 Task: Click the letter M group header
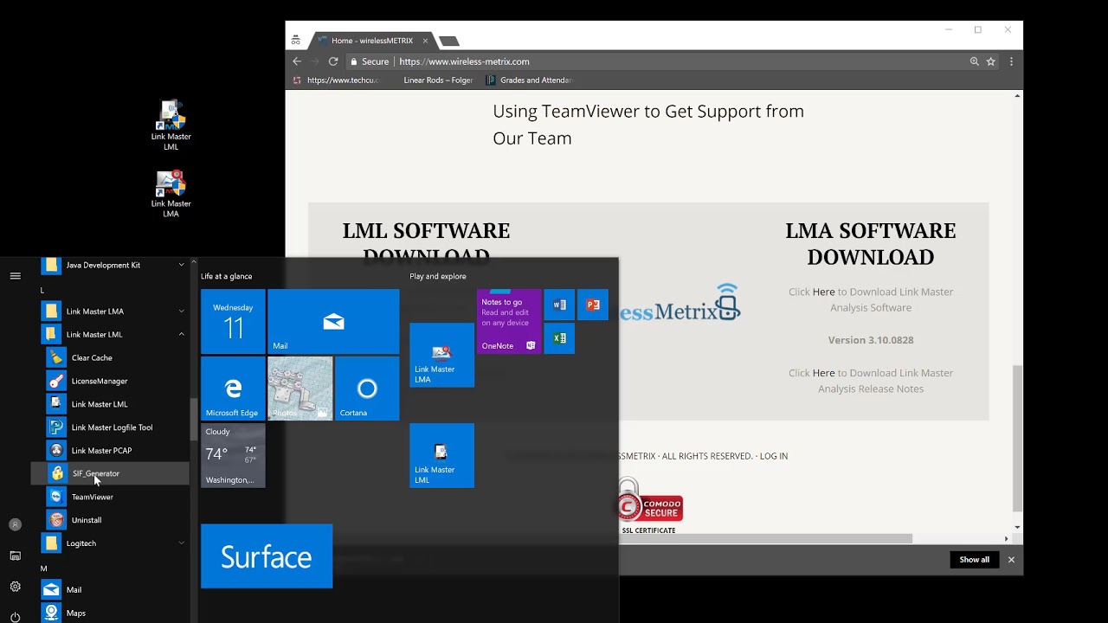point(43,568)
